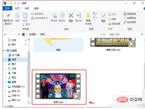Select 图片 under 此电脑
145x109 pixels.
coord(14,64)
